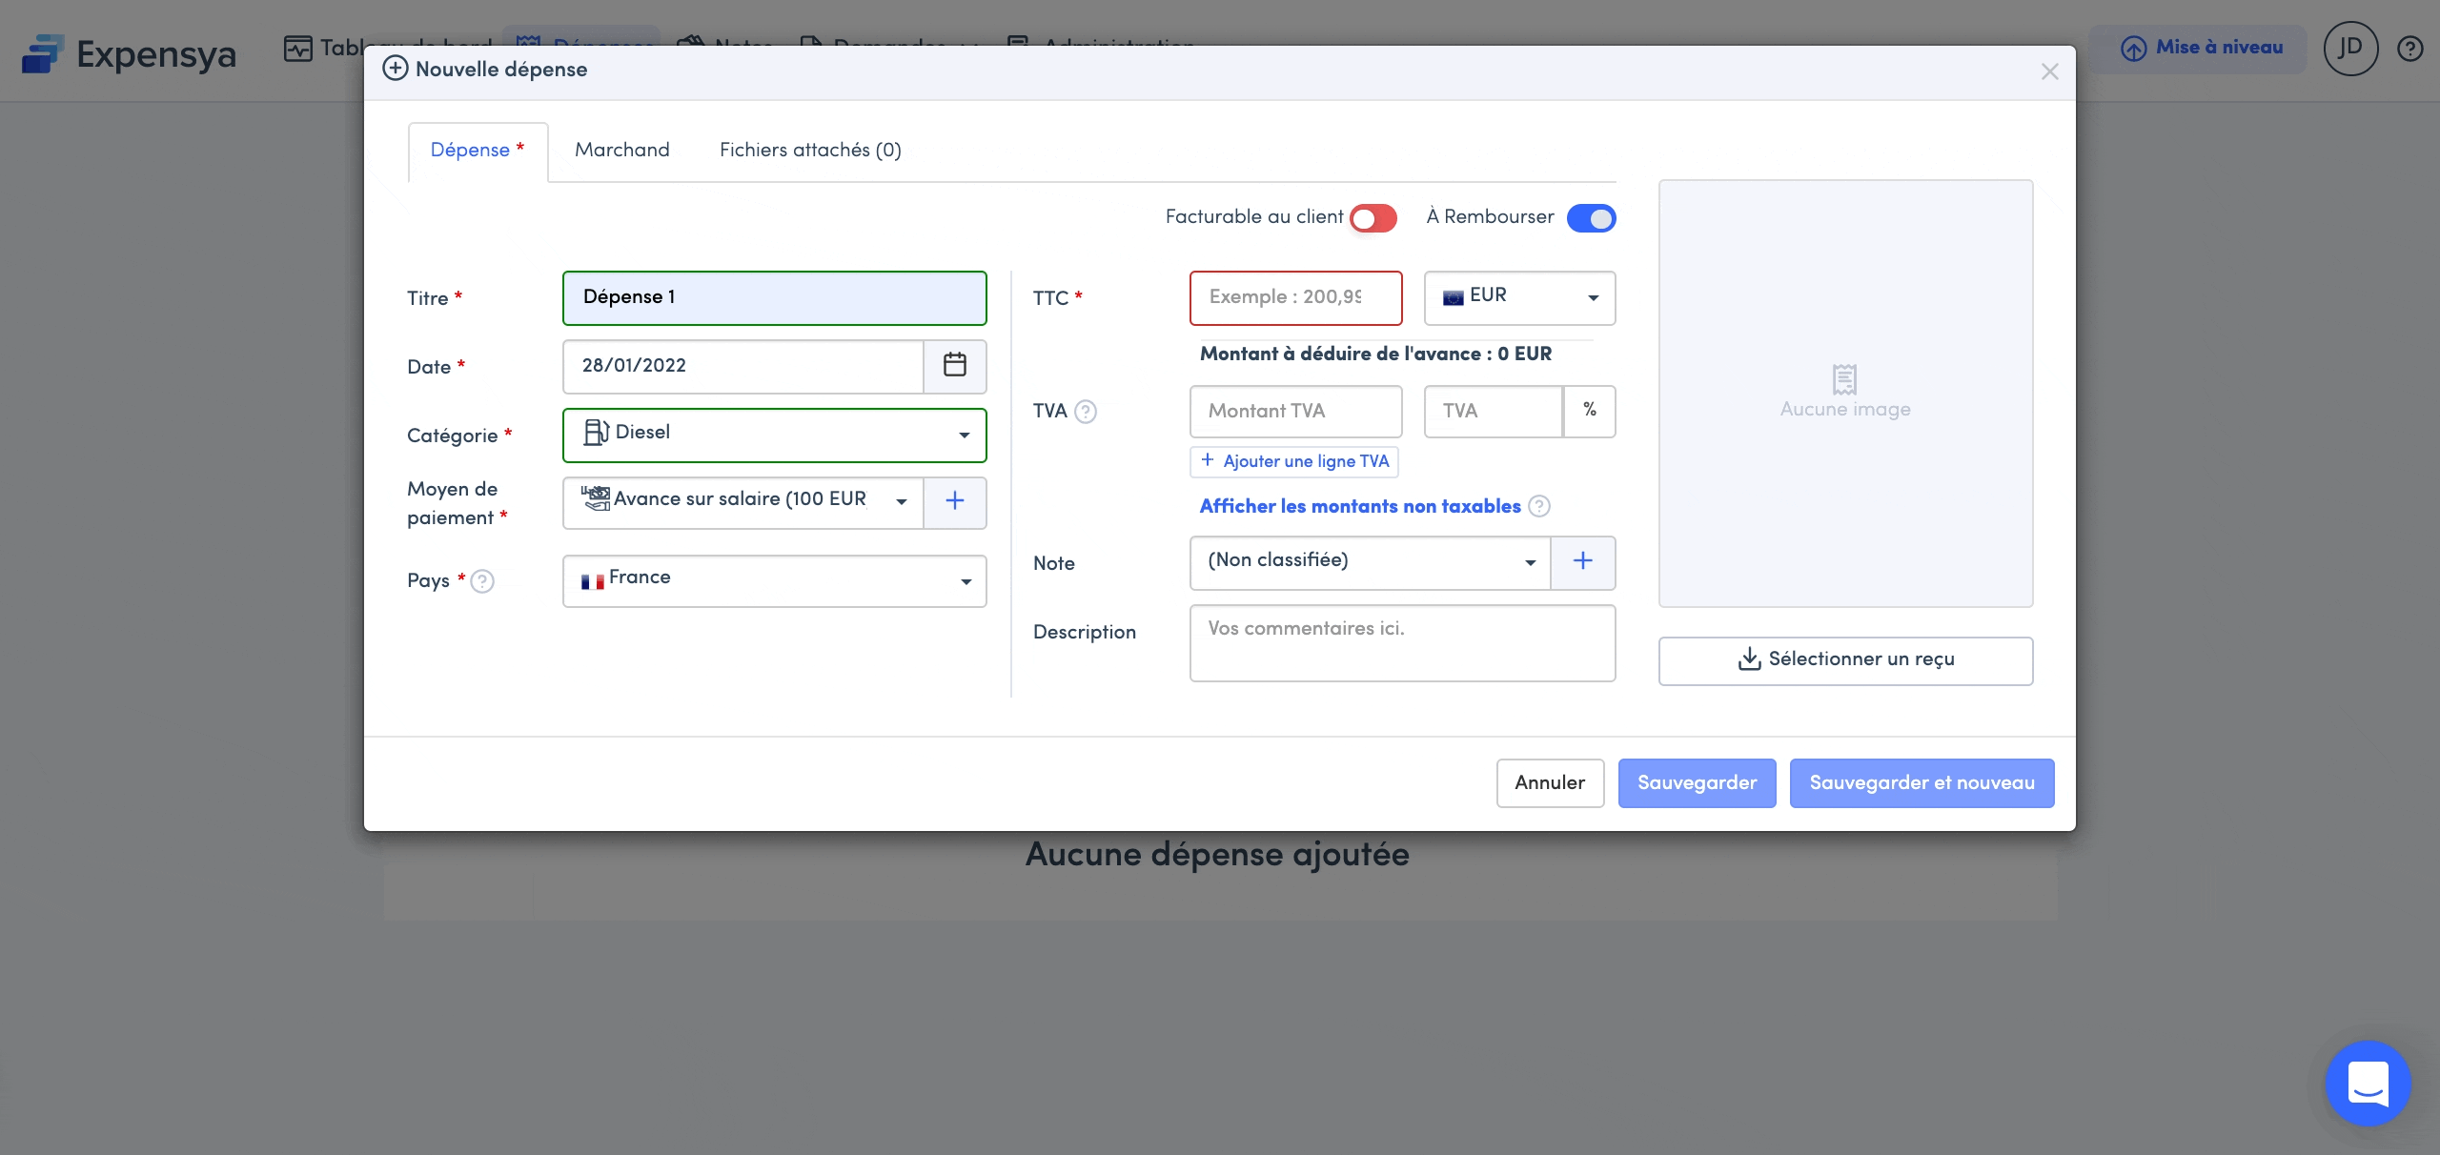Click TVA help question mark icon

[1086, 412]
